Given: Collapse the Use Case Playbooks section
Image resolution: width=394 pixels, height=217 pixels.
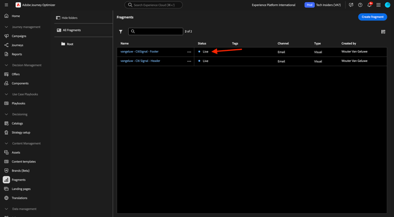Looking at the screenshot, I should pyautogui.click(x=6, y=94).
